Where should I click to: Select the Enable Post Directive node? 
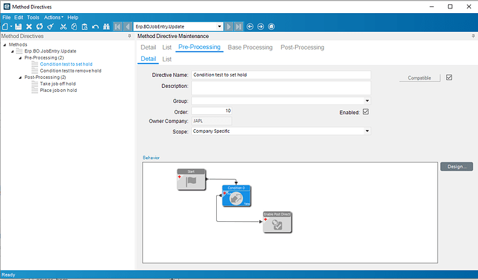pyautogui.click(x=277, y=223)
